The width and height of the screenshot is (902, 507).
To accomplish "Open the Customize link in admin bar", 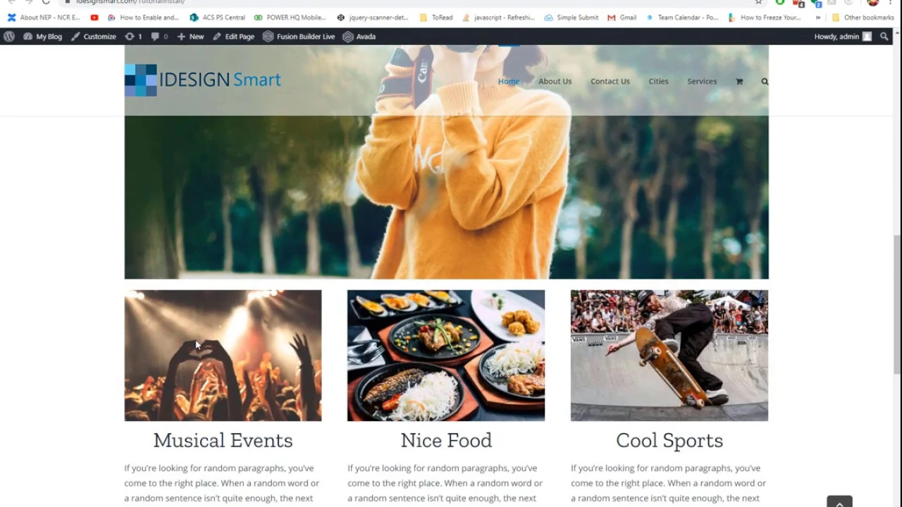I will pos(93,37).
